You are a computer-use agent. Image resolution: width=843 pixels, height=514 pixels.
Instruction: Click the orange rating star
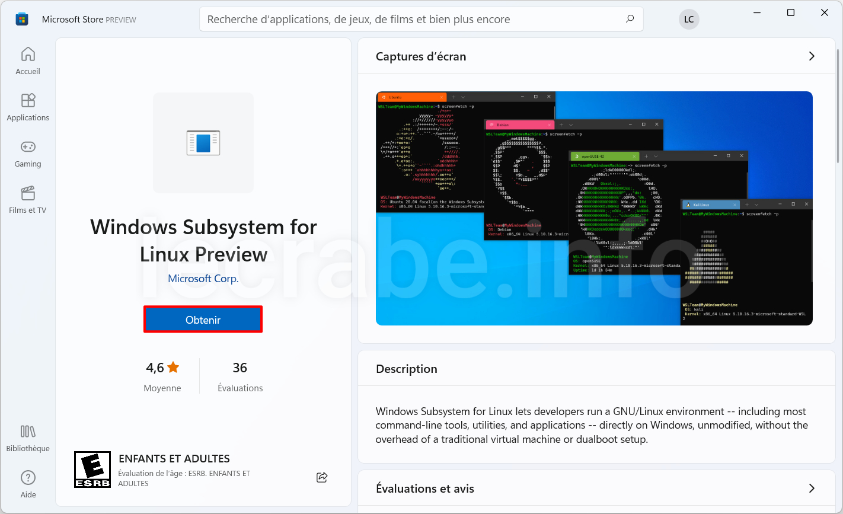173,368
